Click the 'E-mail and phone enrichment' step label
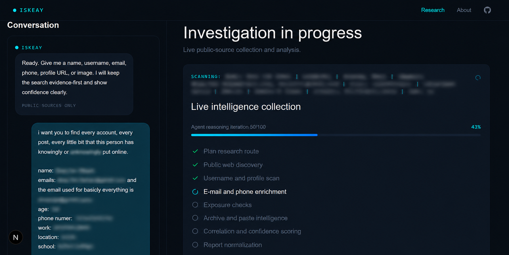The height and width of the screenshot is (255, 509). pyautogui.click(x=245, y=192)
